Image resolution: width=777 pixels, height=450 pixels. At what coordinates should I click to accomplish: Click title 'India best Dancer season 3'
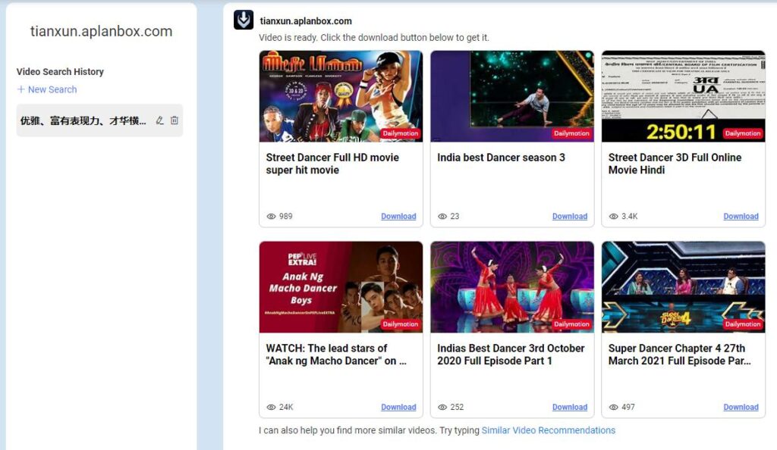501,158
